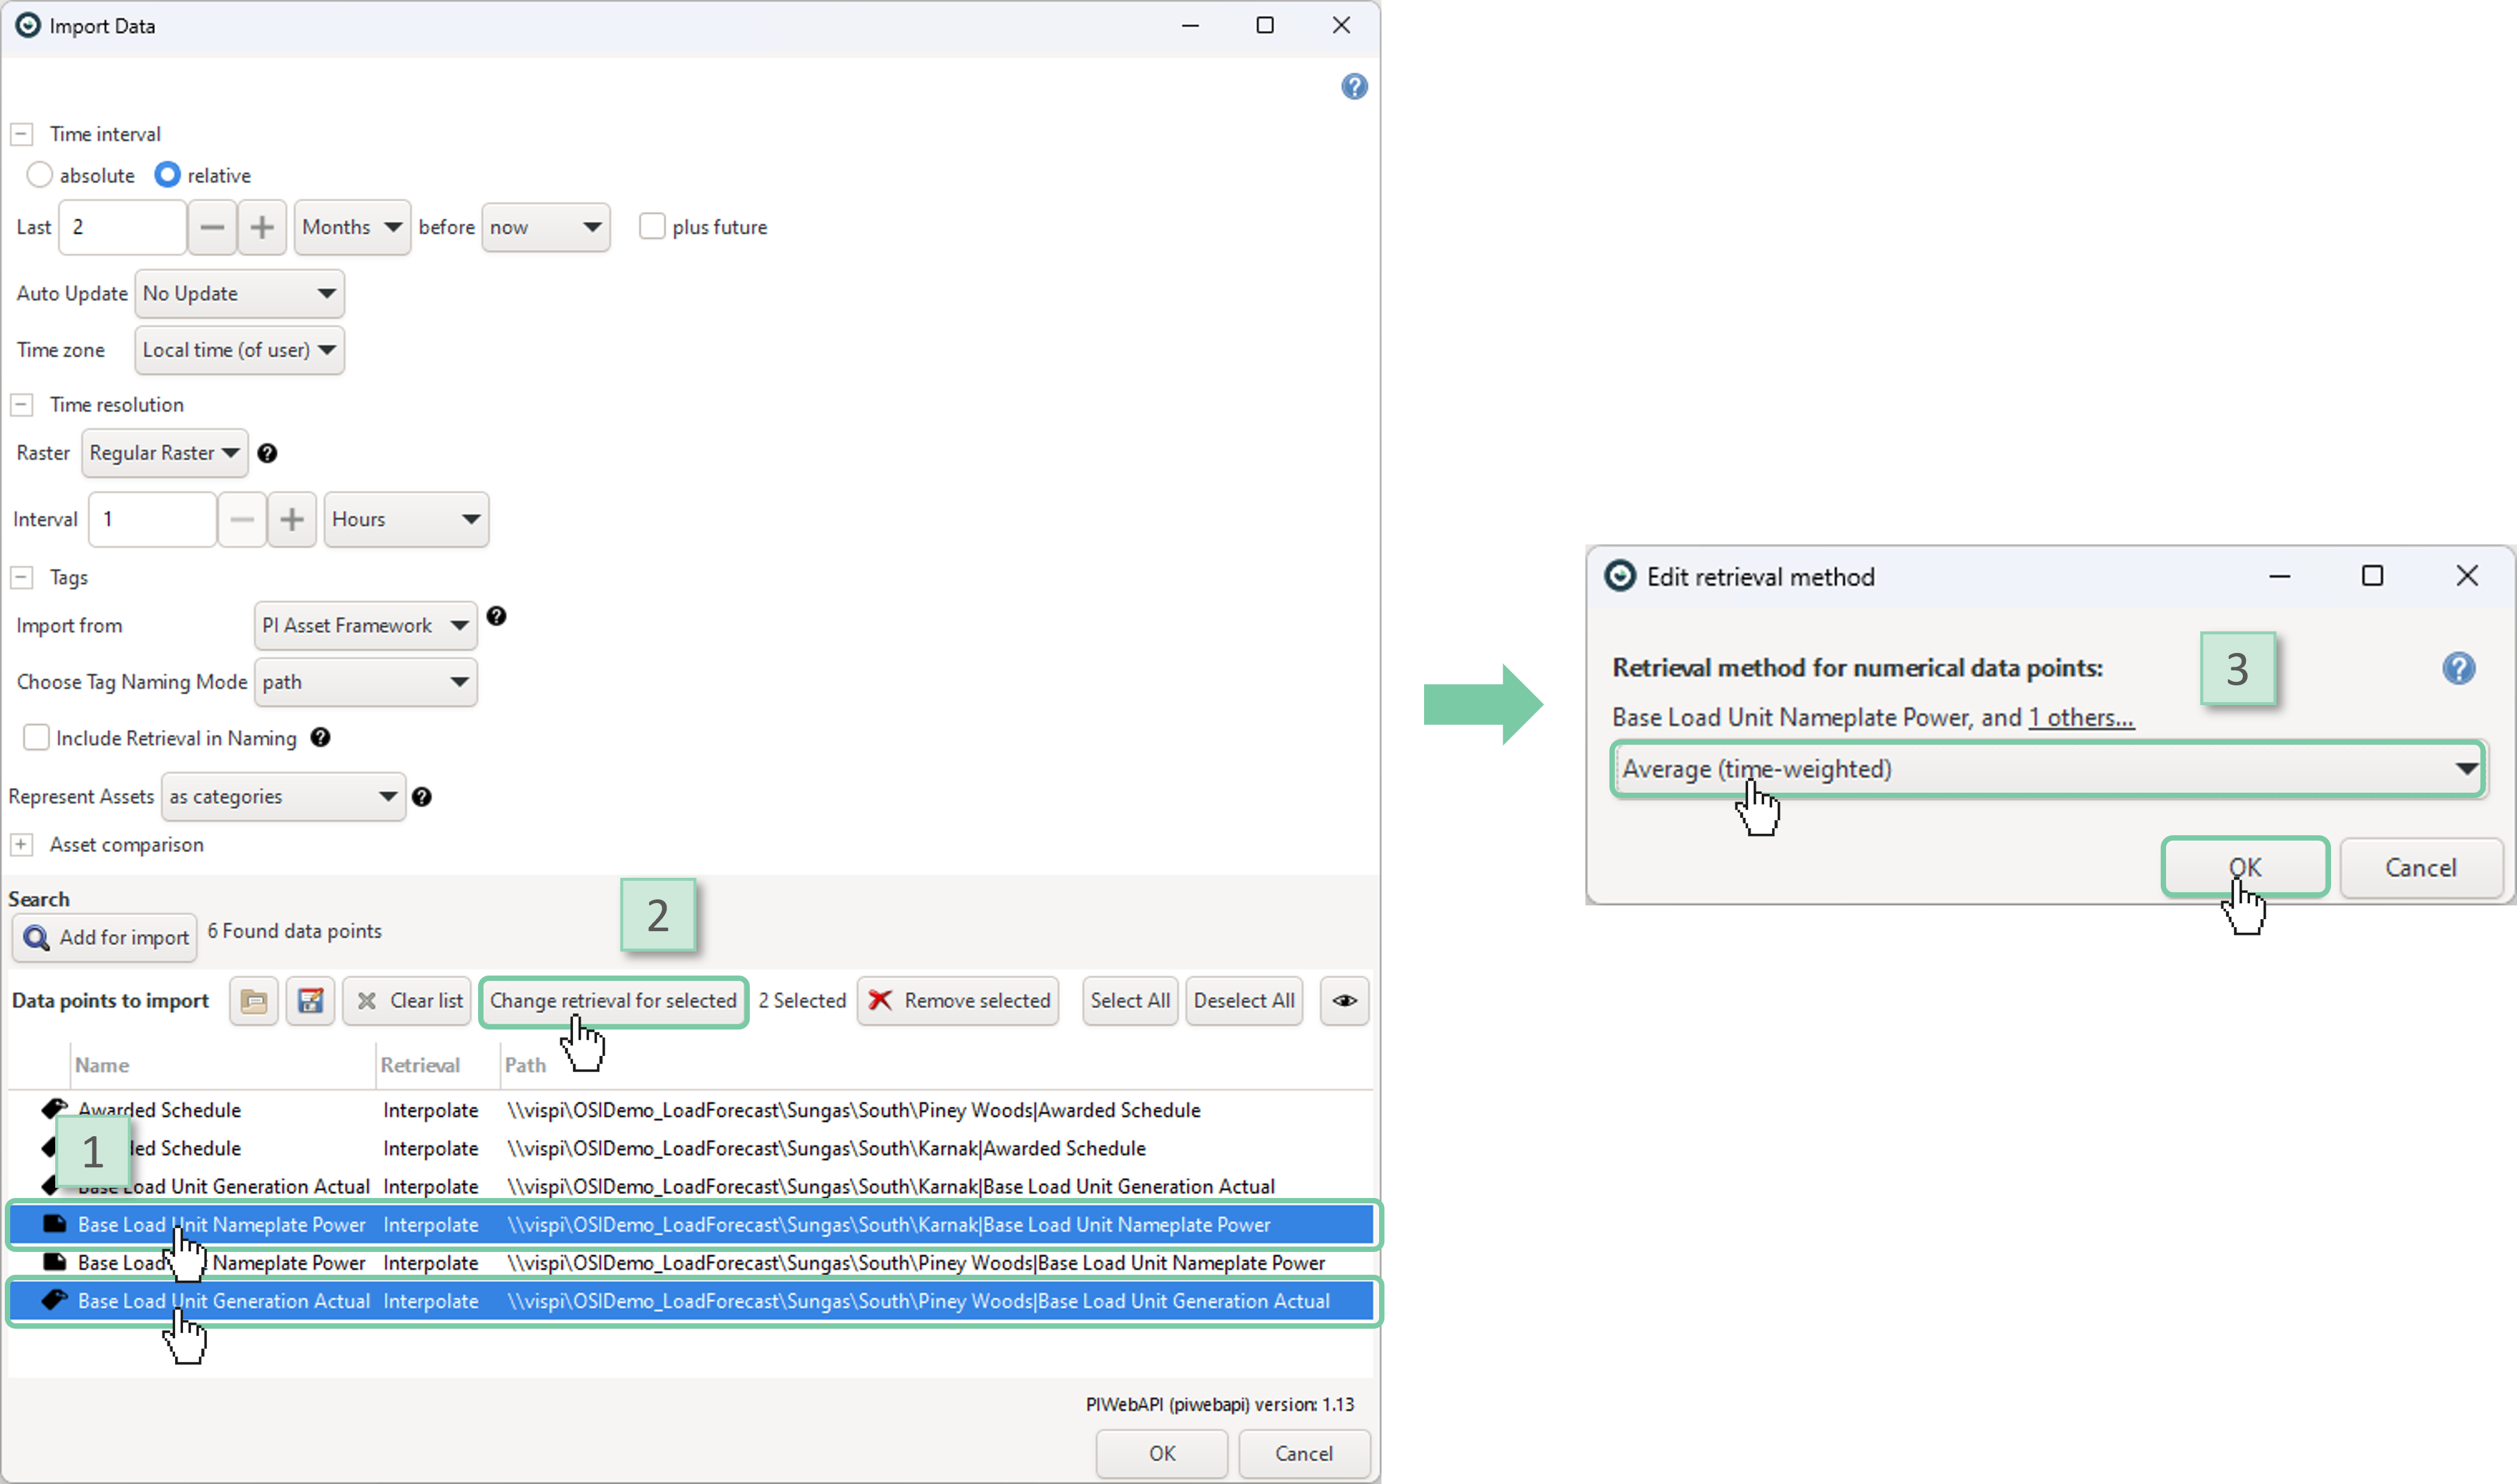2517x1484 pixels.
Task: Click plus stepper beside Last value
Action: tap(262, 227)
